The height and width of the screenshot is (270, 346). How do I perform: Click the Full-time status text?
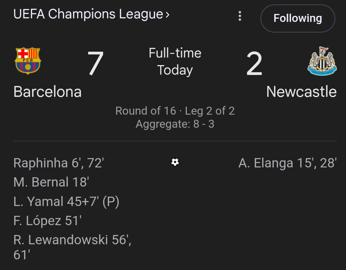point(175,53)
